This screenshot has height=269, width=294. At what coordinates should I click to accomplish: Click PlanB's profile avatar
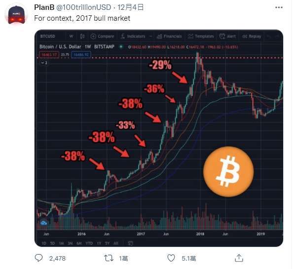pos(16,15)
